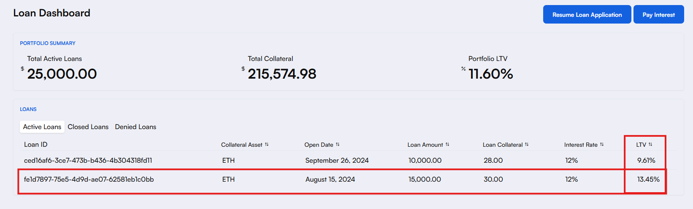Click the 30.00 loan collateral value
Image resolution: width=693 pixels, height=209 pixels.
click(493, 179)
